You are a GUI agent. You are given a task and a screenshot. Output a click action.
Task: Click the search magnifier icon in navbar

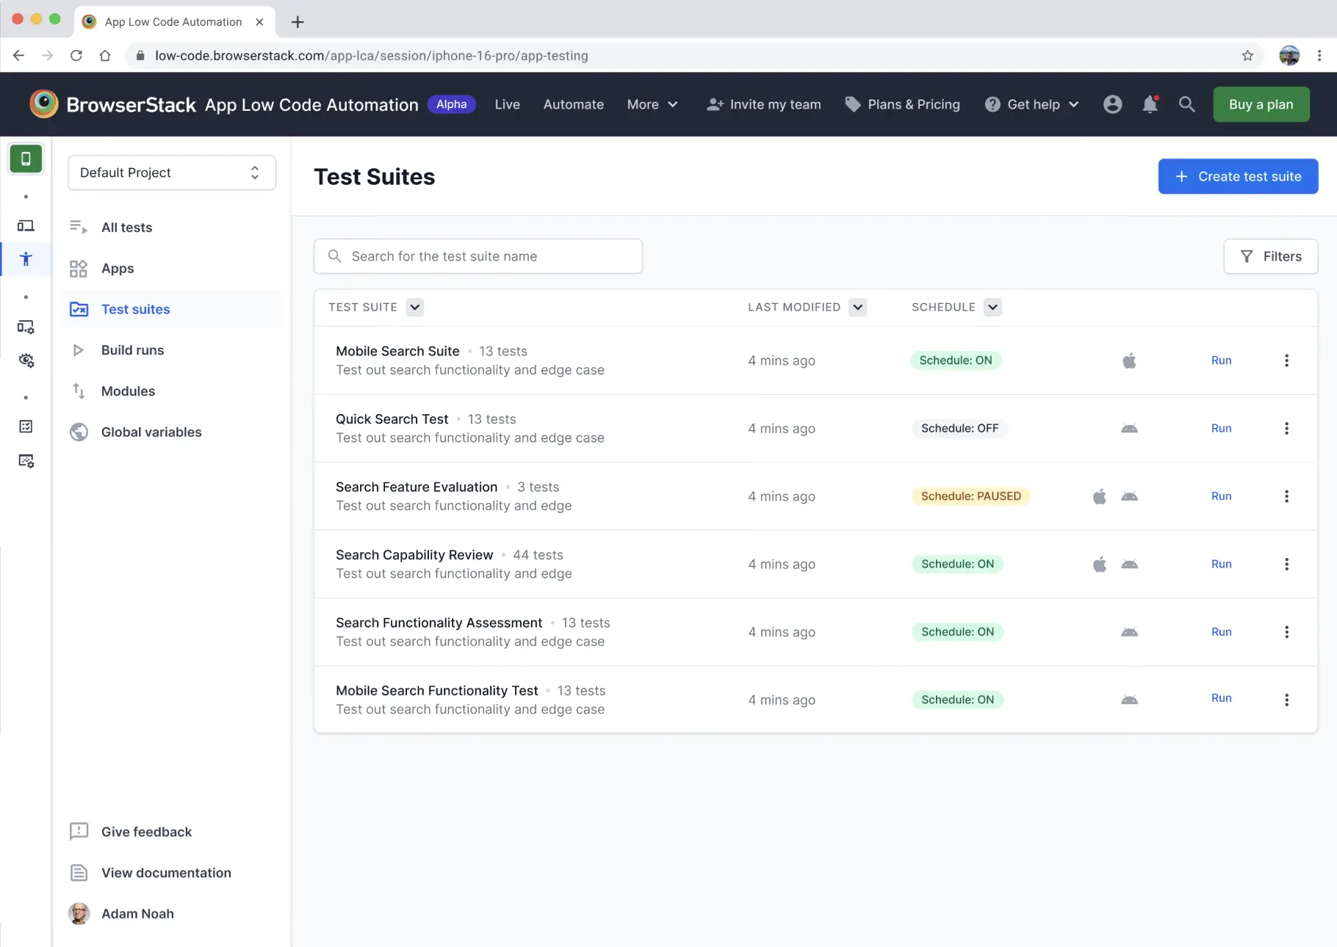click(1186, 104)
